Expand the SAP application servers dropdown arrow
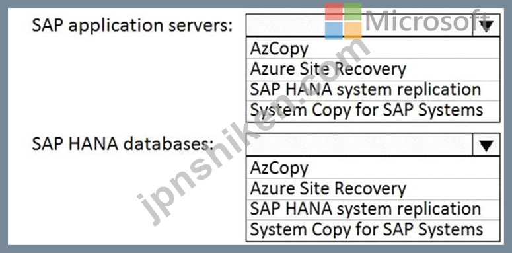 pos(486,25)
